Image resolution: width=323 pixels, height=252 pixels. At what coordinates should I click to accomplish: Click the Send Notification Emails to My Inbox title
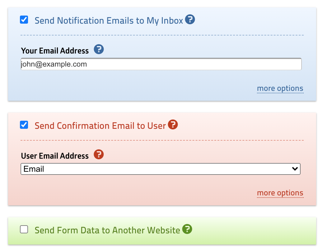point(109,21)
